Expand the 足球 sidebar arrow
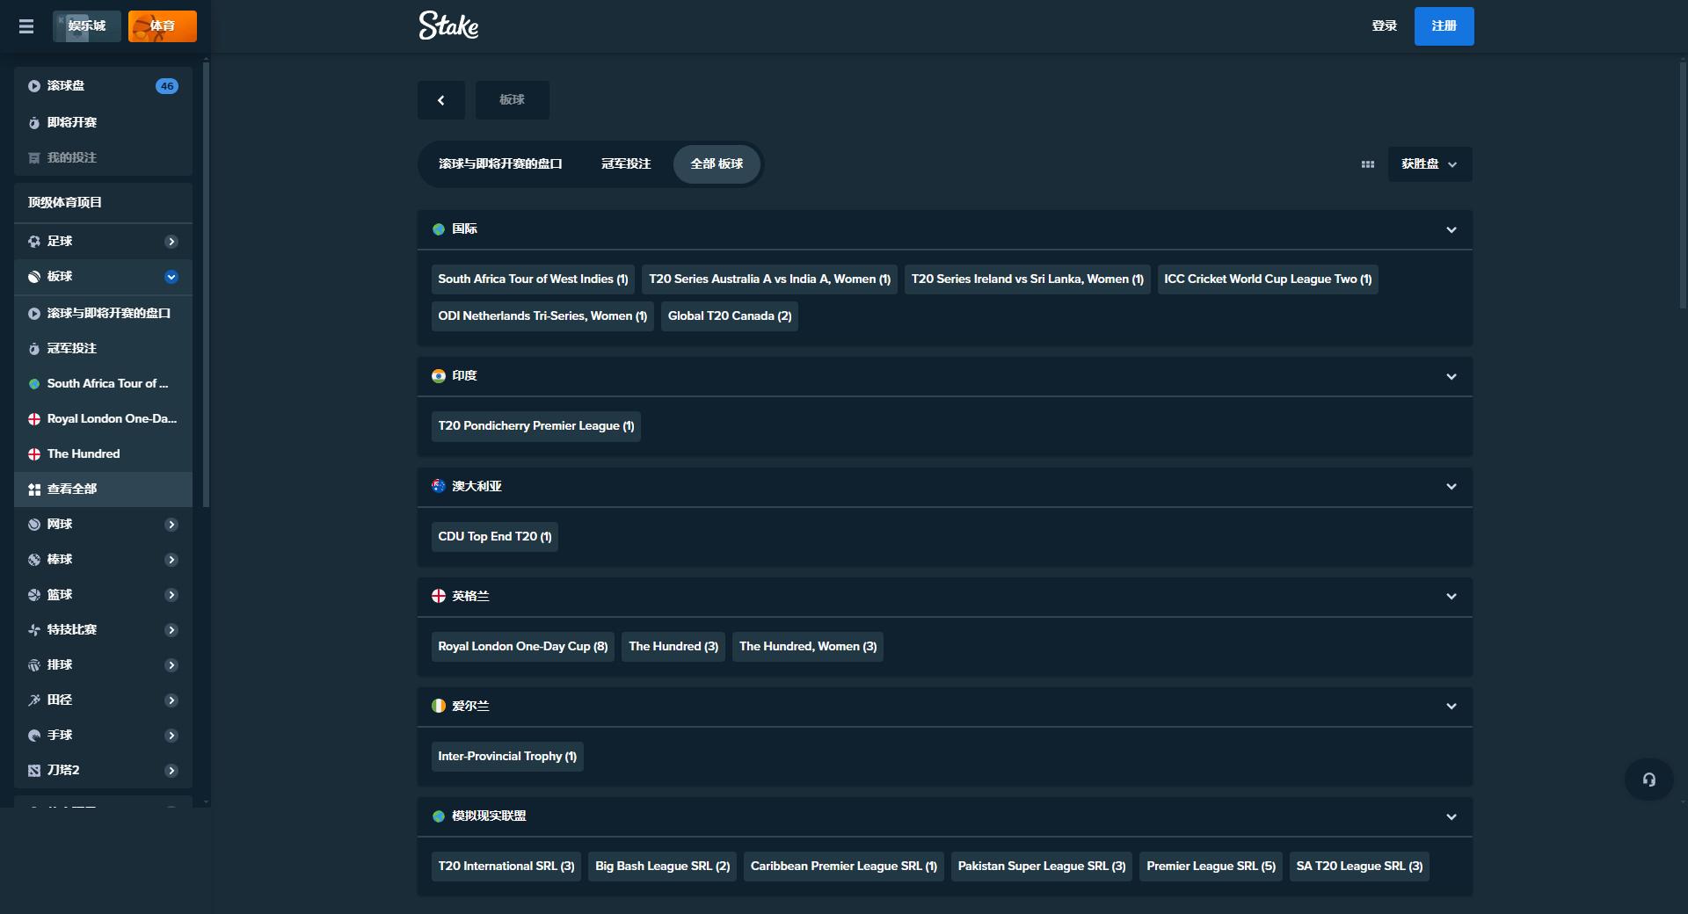This screenshot has height=914, width=1688. 171,242
